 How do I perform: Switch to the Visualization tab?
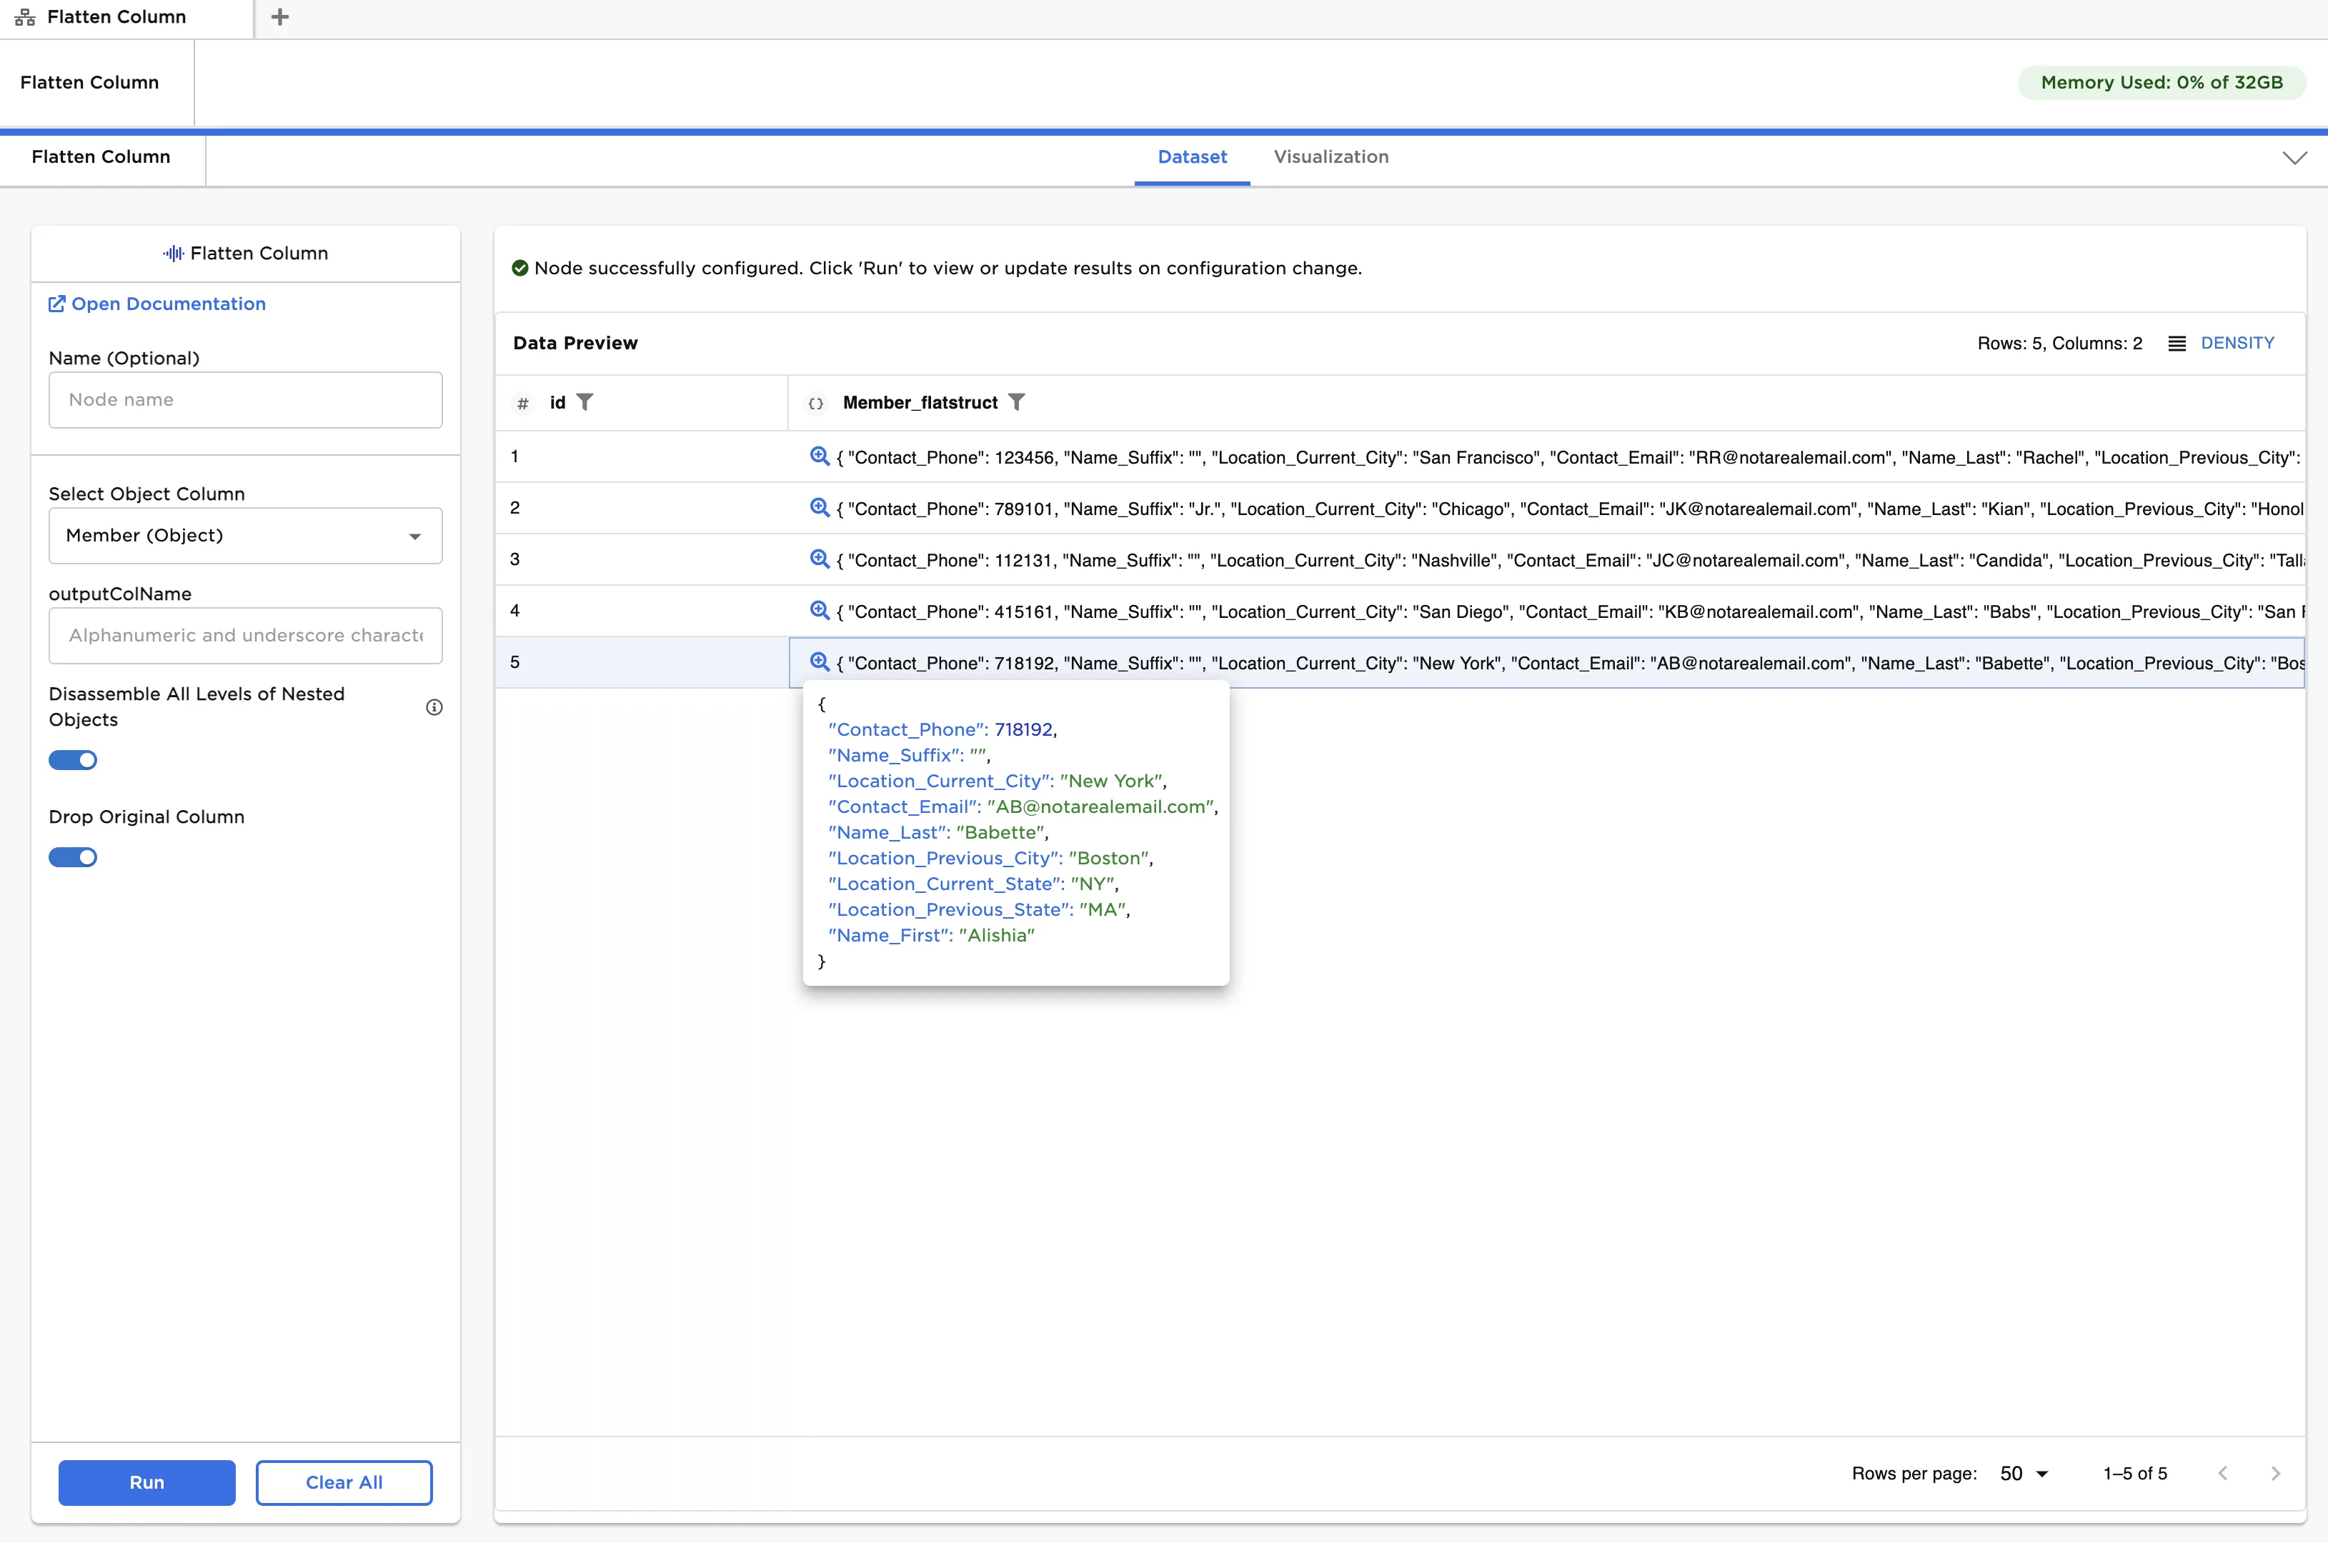(1331, 157)
